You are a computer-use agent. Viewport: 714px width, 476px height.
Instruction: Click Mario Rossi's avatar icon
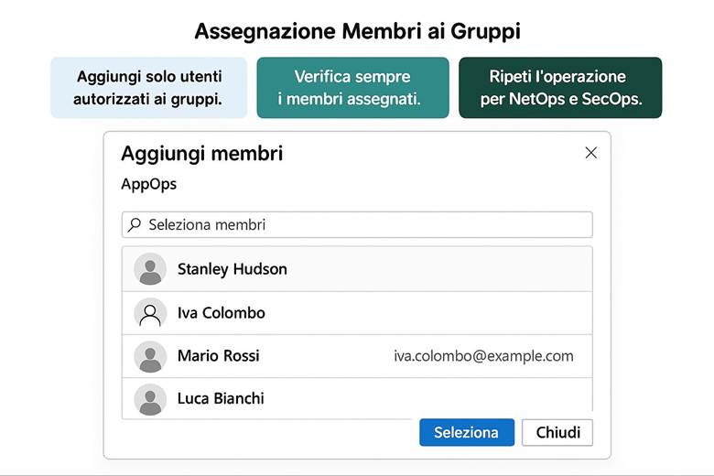pyautogui.click(x=150, y=356)
